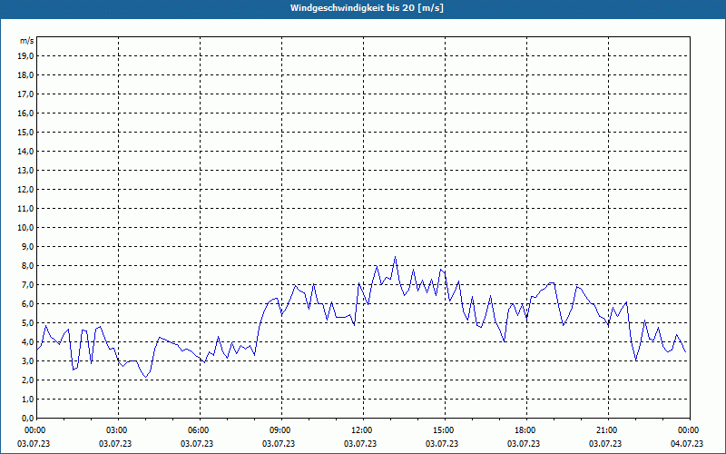This screenshot has width=726, height=454.
Task: Click the "4,0" y-axis label
Action: [x=28, y=342]
